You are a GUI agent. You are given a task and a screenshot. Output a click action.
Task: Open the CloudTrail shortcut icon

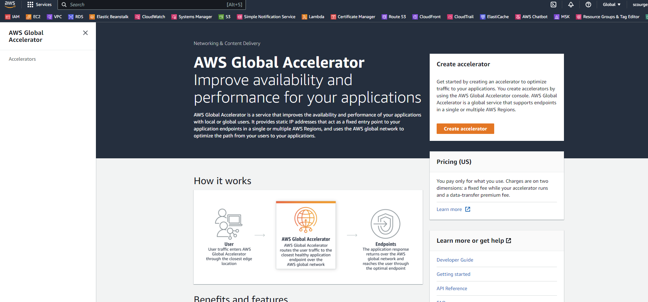coord(450,17)
